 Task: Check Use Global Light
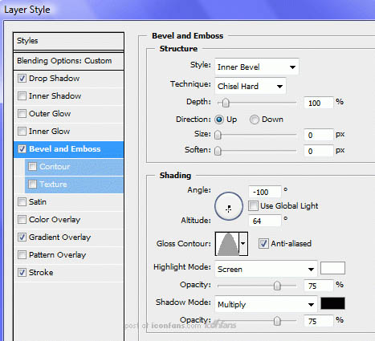[253, 206]
